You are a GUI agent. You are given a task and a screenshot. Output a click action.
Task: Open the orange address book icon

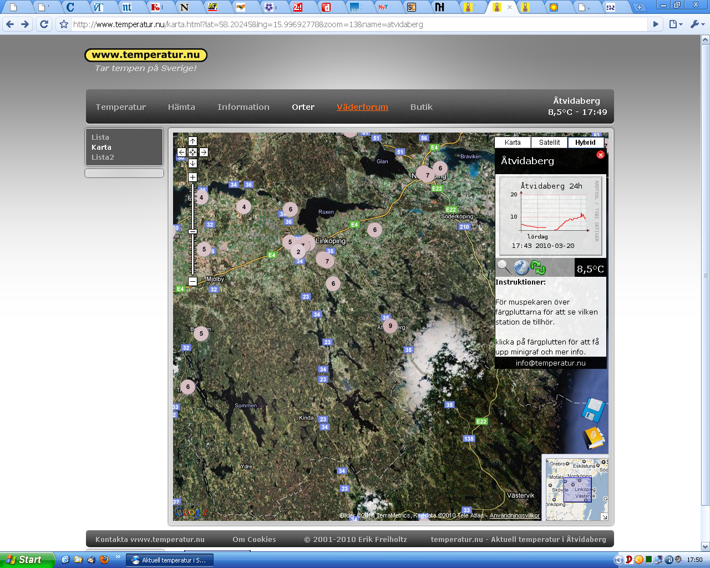(593, 438)
